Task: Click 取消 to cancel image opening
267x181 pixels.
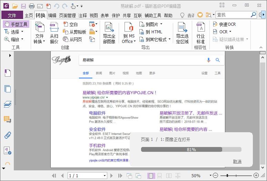Action: (237, 161)
